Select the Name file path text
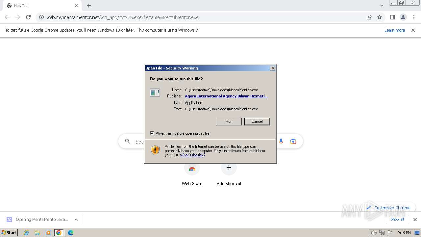The width and height of the screenshot is (421, 237). [x=221, y=90]
